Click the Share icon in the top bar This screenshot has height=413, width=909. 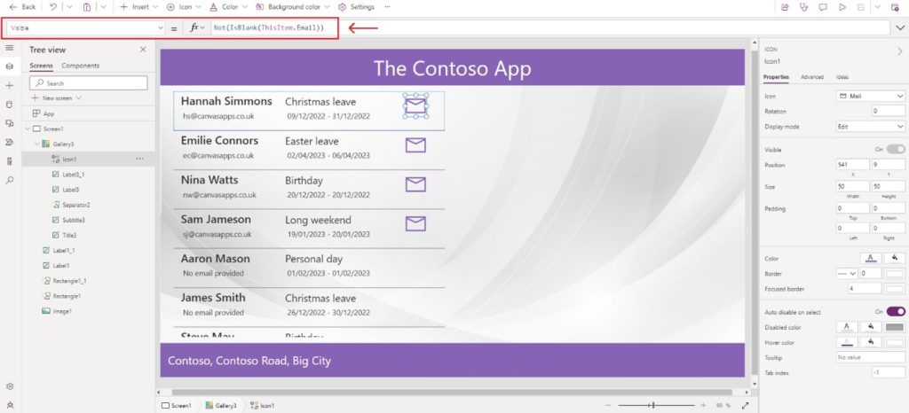coord(785,7)
